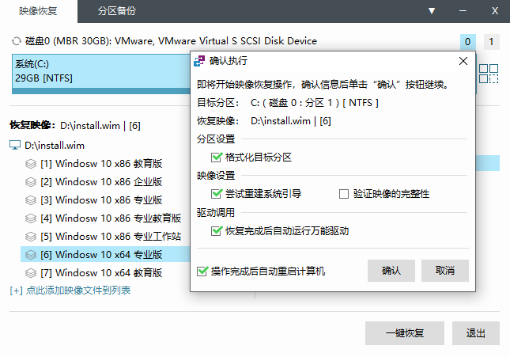The height and width of the screenshot is (357, 510).
Task: Click the 确认 button
Action: tap(391, 271)
